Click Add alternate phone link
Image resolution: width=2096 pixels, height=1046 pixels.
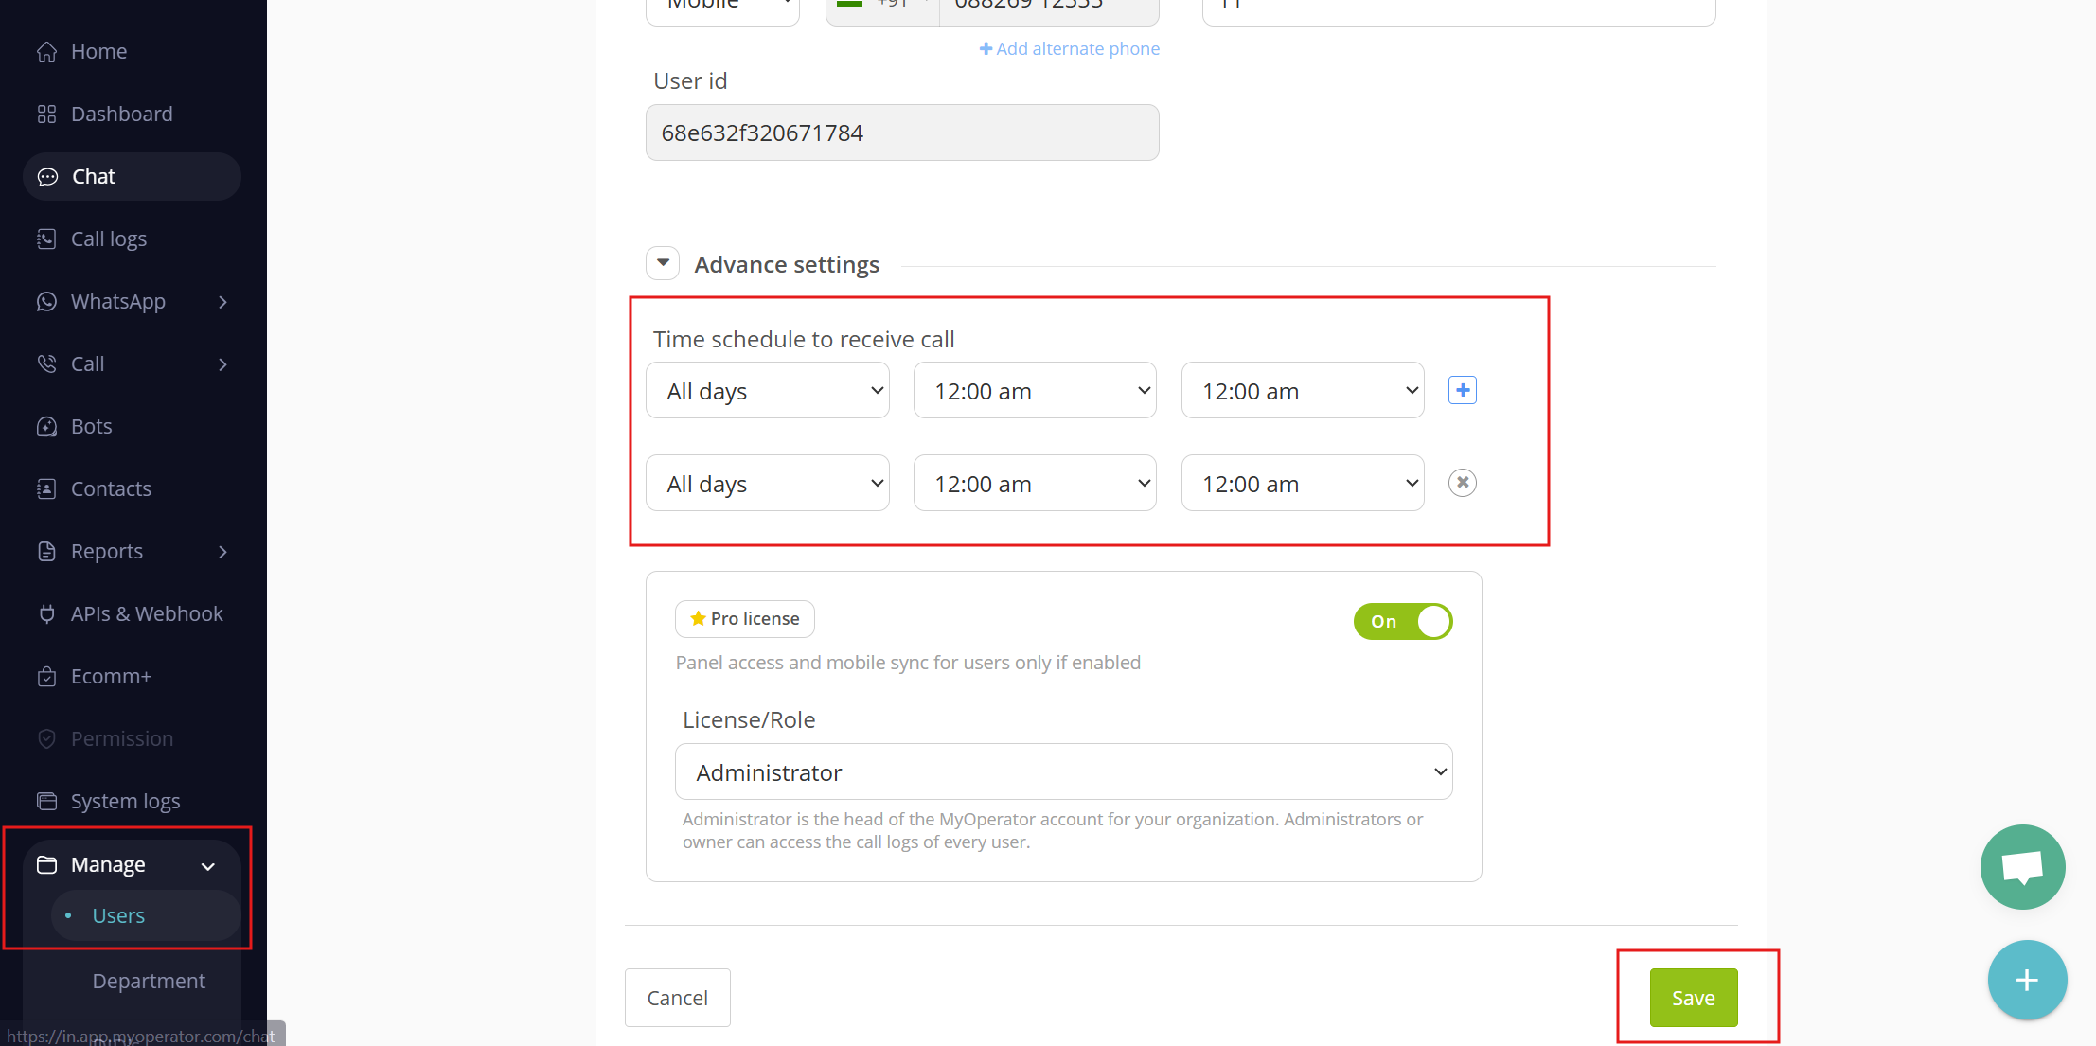click(1069, 49)
